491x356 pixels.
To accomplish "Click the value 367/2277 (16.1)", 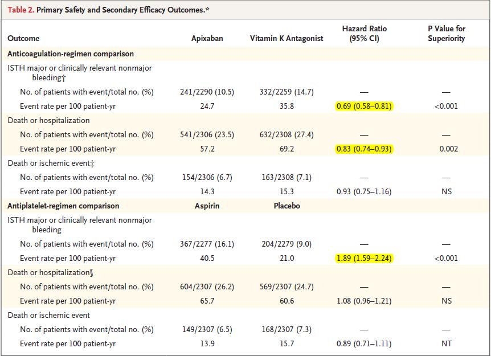I will coord(207,244).
